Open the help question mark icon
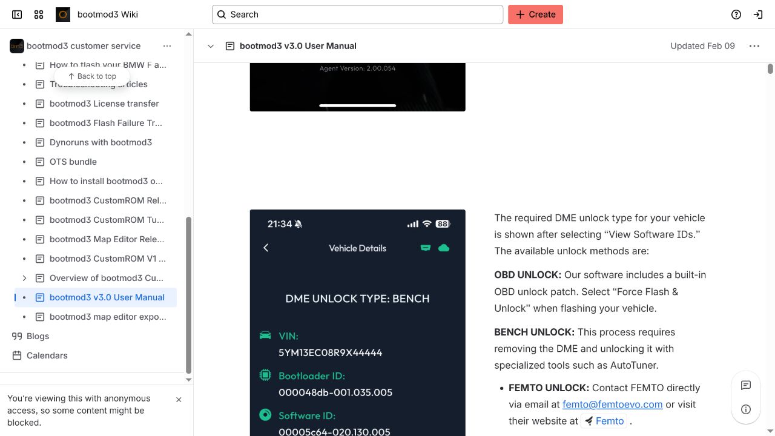Image resolution: width=775 pixels, height=436 pixels. (x=736, y=15)
